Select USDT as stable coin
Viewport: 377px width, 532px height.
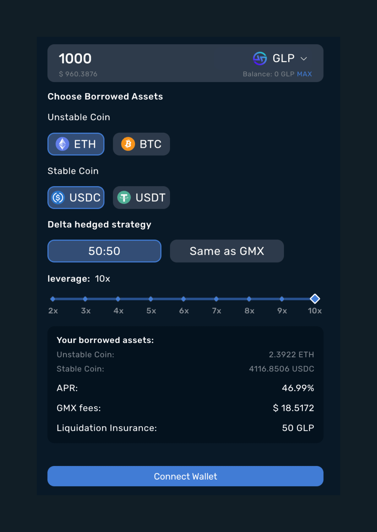(x=141, y=197)
